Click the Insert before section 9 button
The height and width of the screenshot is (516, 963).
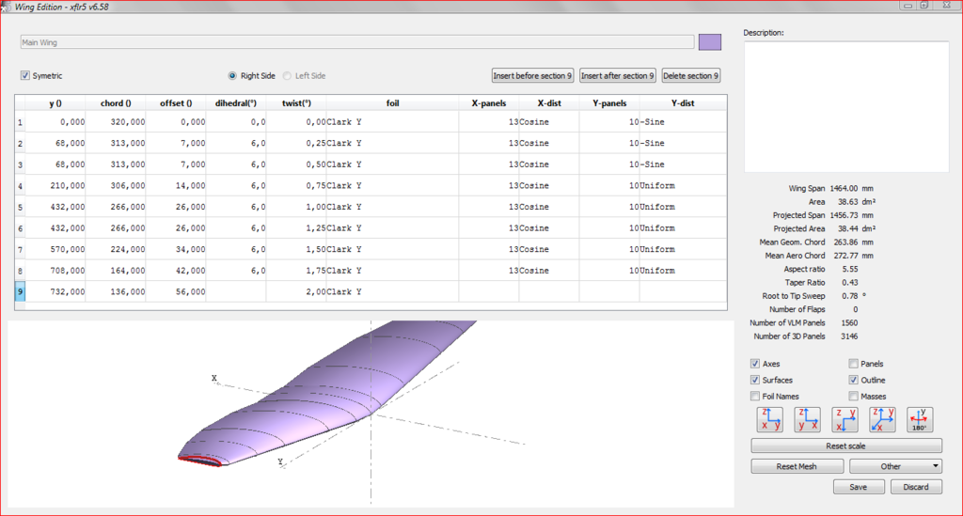(531, 75)
